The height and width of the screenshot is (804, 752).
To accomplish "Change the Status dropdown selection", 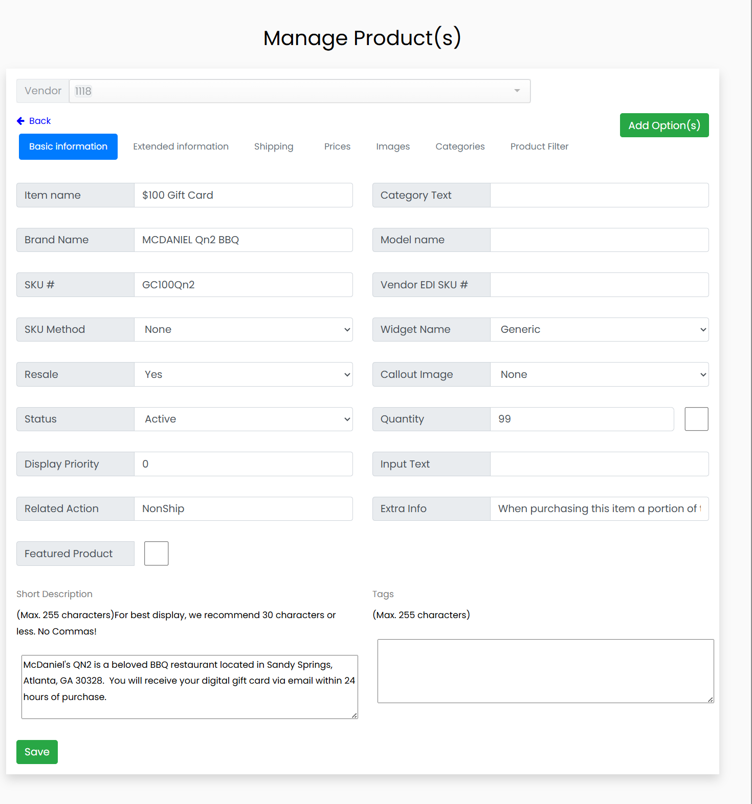I will 244,419.
